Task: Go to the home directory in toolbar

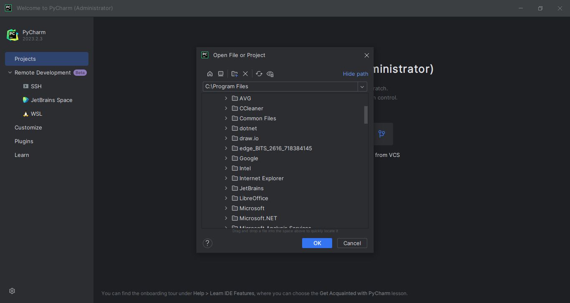Action: click(210, 74)
